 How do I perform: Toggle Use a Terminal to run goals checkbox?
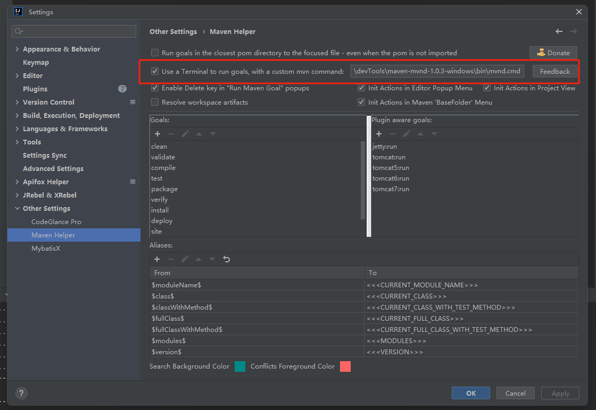coord(155,71)
